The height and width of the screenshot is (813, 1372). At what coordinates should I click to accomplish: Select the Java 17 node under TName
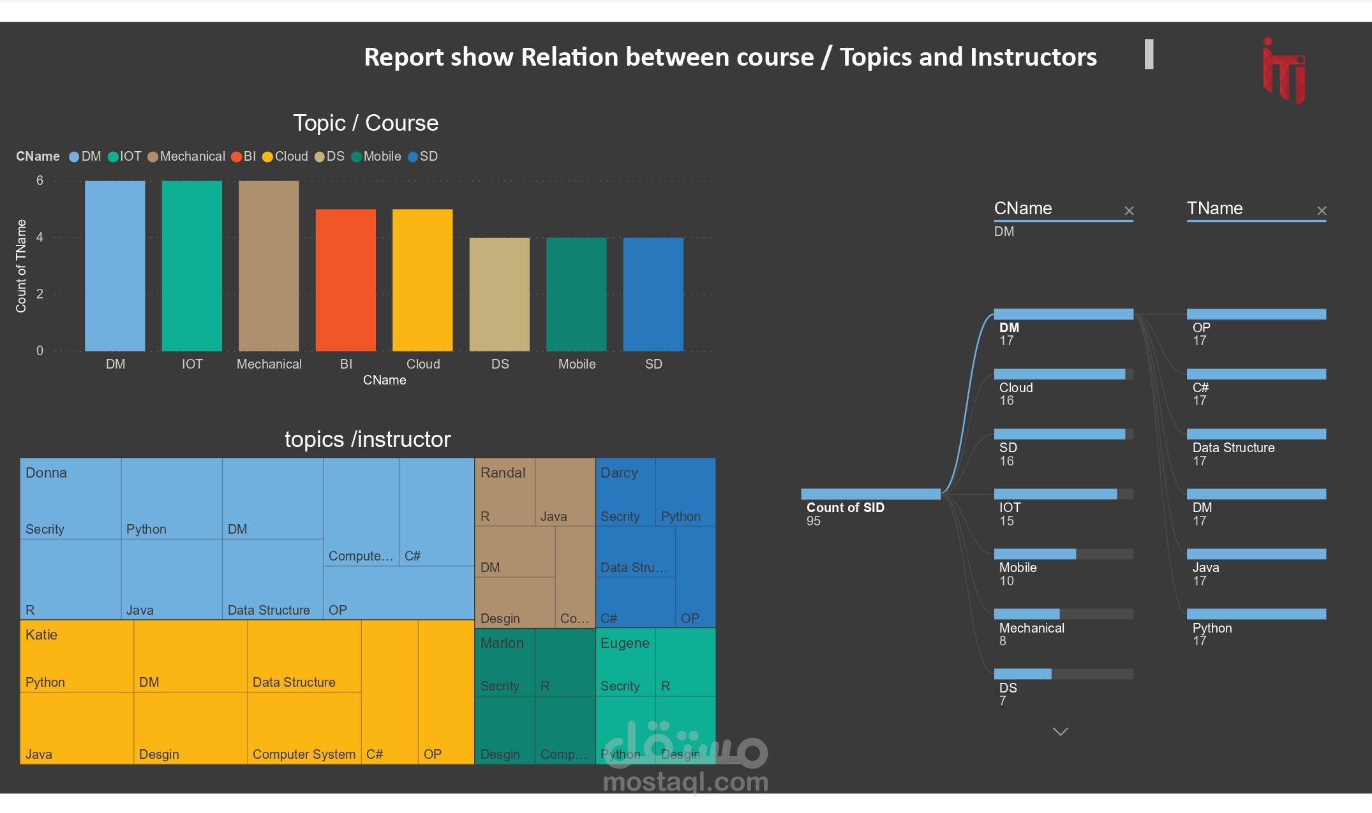1255,553
